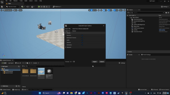170x95 pixels.
Task: Adjust camera speed setting in viewport
Action: [121, 10]
